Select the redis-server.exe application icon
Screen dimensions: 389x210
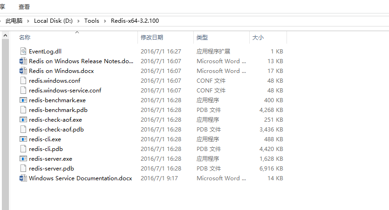[23, 158]
